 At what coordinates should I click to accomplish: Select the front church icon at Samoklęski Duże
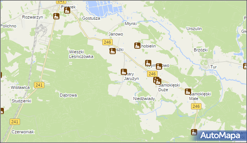pyautogui.click(x=158, y=81)
